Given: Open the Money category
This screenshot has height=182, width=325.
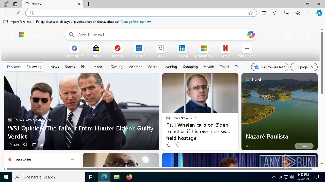Looking at the screenshot, I should coord(99,67).
